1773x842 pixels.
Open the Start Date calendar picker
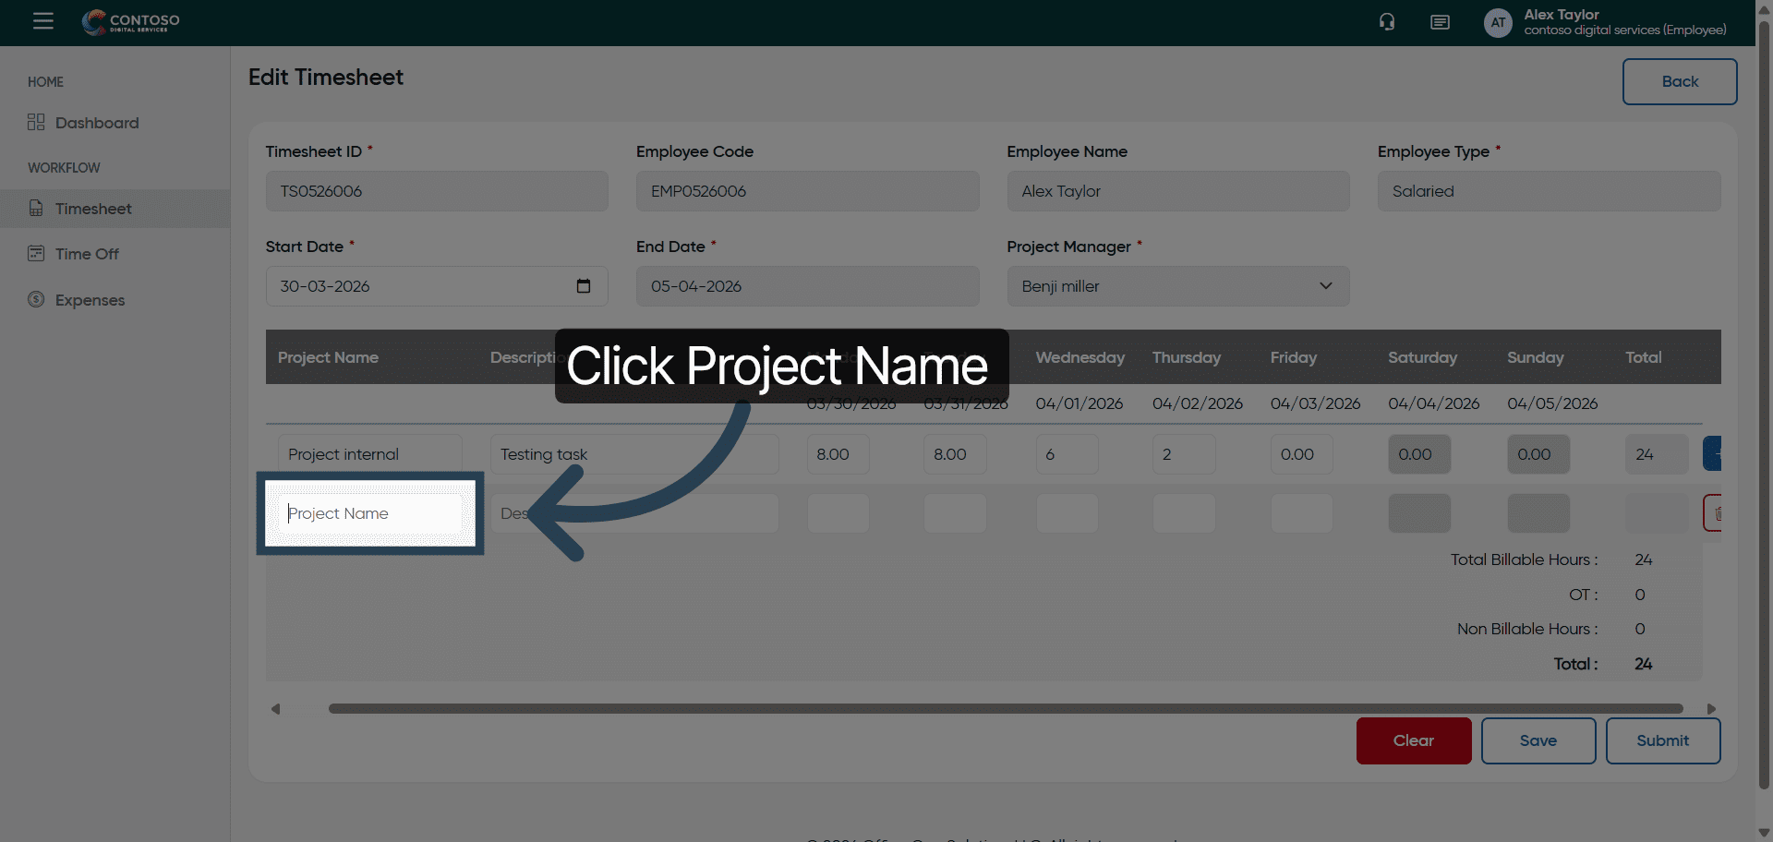pos(584,286)
